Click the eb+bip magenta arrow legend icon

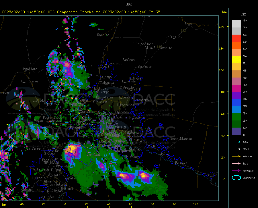pyautogui.click(x=236, y=171)
